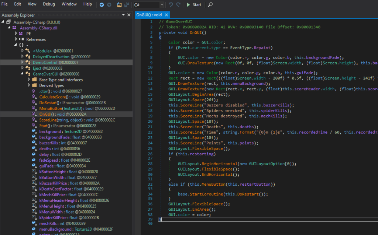Viewport: 378px width, 235px height.
Task: Open the Assembly Explorer panel options arrow
Action: click(124, 15)
